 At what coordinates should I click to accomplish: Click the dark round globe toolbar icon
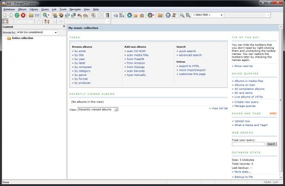pos(168,15)
